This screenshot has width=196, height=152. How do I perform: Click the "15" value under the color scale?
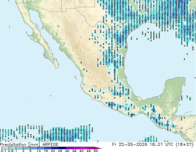click(x=46, y=151)
